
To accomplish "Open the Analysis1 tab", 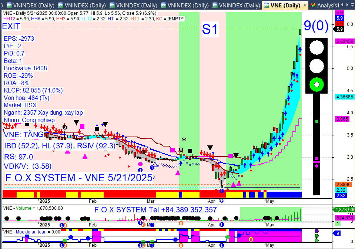I will pyautogui.click(x=328, y=5).
